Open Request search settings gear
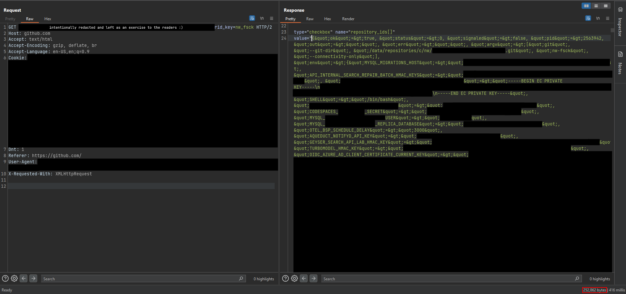Viewport: 626px width, 294px height. tap(14, 278)
